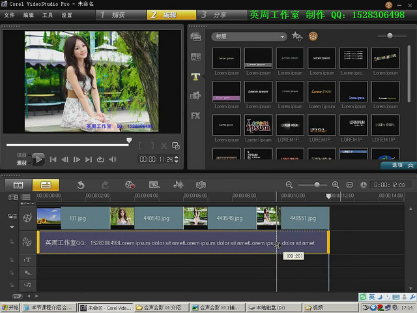Click the voice track microphone icon

(27, 273)
